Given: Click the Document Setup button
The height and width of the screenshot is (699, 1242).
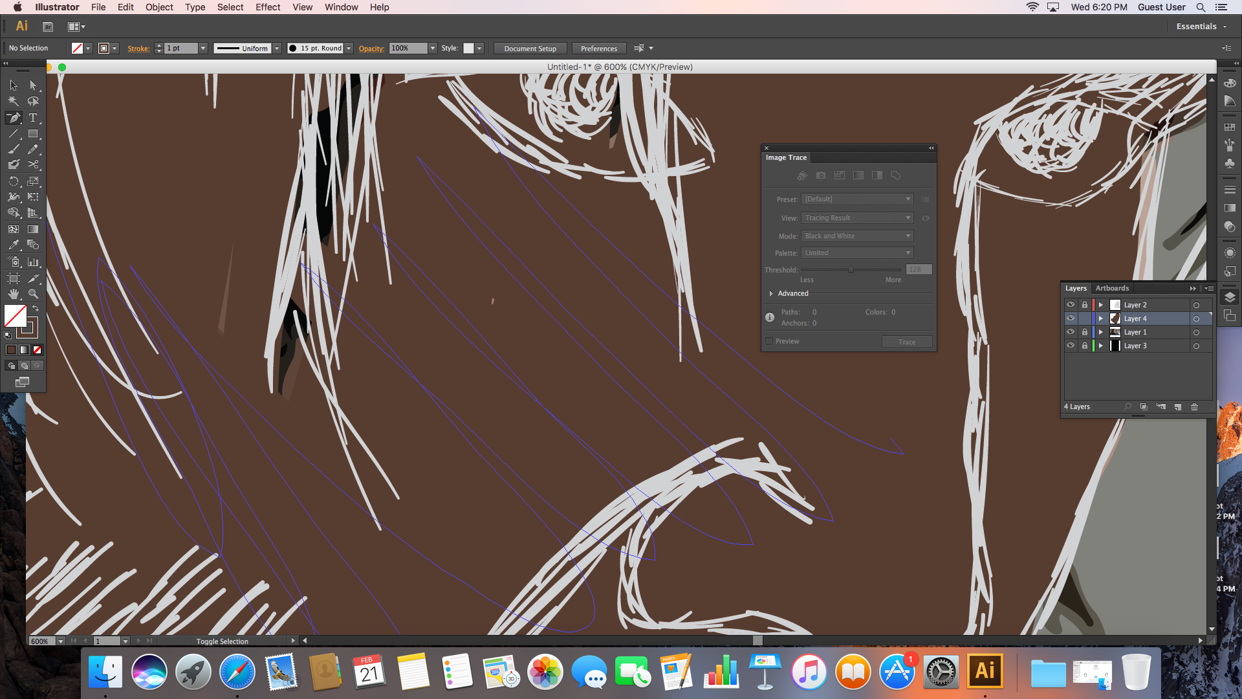Looking at the screenshot, I should (x=530, y=49).
